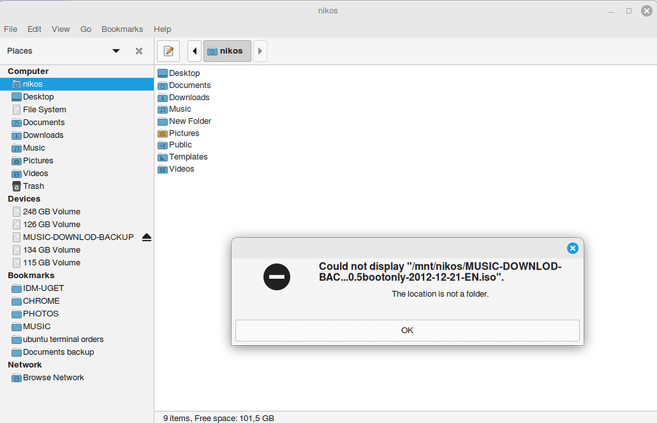Select the Templates folder icon in file list
The width and height of the screenshot is (657, 423).
click(x=162, y=157)
